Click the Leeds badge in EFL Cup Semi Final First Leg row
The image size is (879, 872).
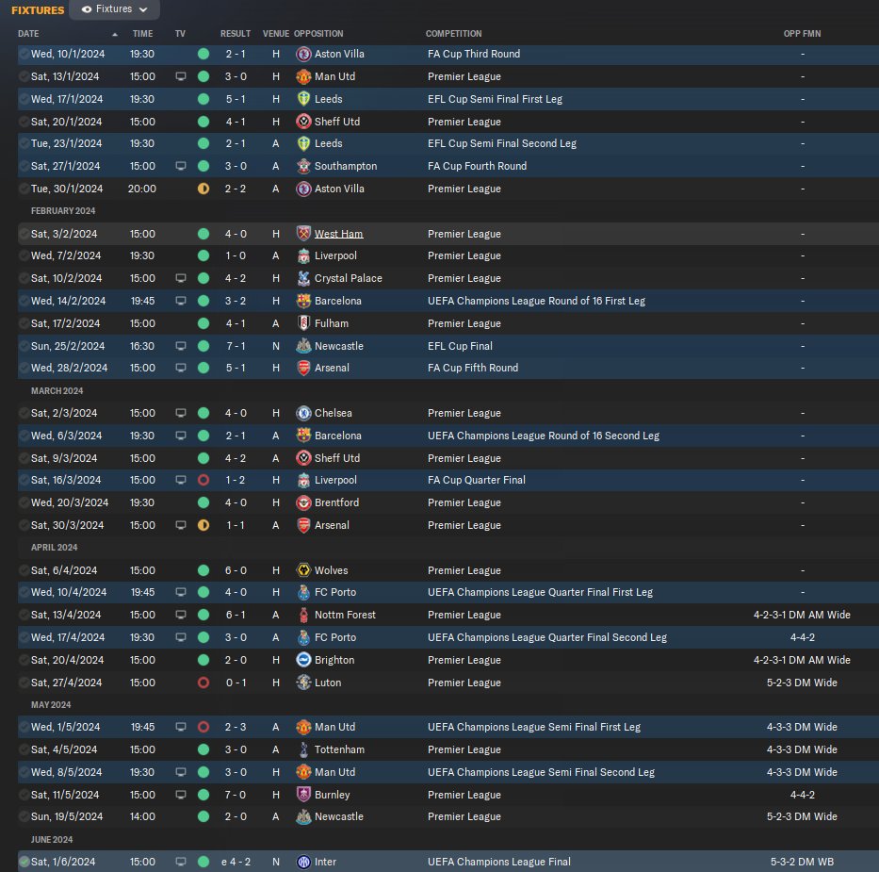303,99
